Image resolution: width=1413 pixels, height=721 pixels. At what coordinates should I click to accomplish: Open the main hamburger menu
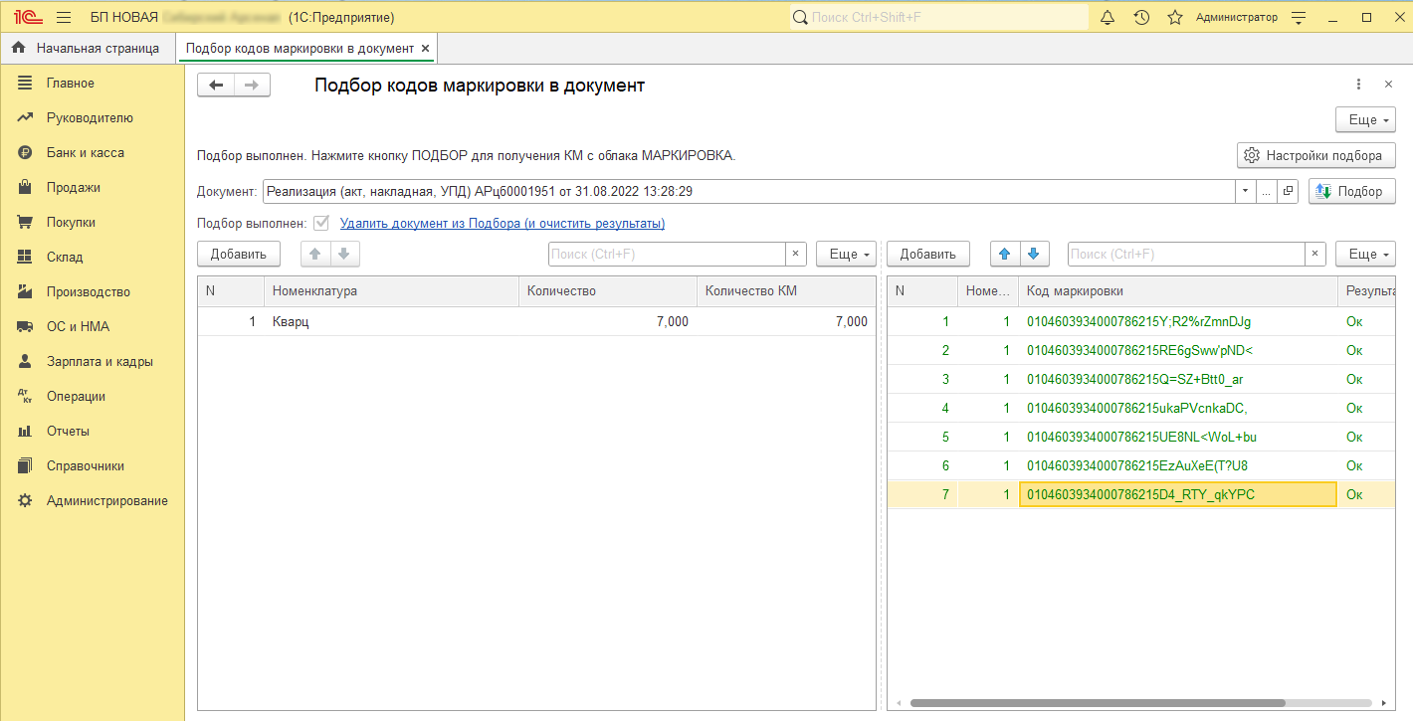[x=64, y=18]
